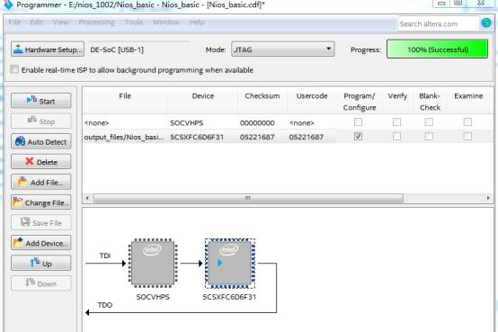Viewport: 498px width, 332px height.
Task: Click the Search altera.com field
Action: [438, 24]
